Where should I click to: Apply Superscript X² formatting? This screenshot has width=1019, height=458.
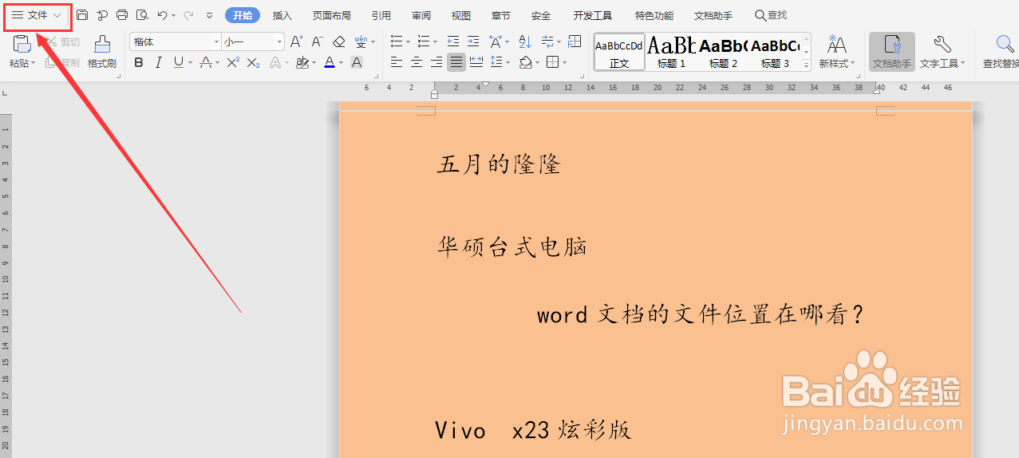[x=233, y=62]
